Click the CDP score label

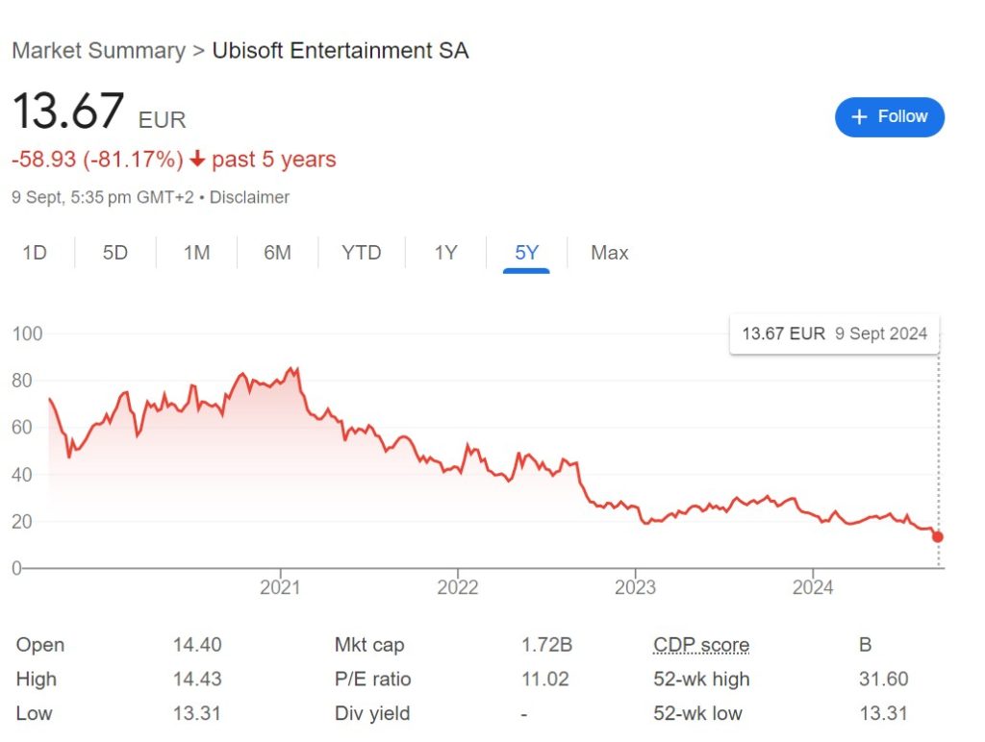click(701, 645)
